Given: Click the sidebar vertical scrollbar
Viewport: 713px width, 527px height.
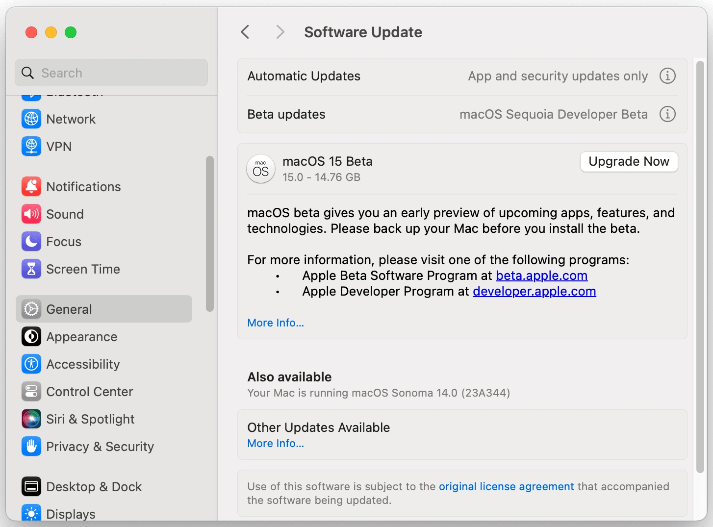Looking at the screenshot, I should [x=210, y=234].
